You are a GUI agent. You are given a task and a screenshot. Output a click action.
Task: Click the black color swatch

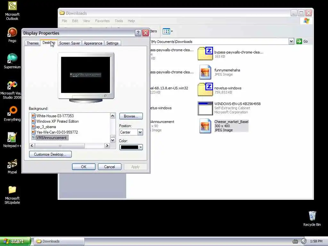coord(129,147)
